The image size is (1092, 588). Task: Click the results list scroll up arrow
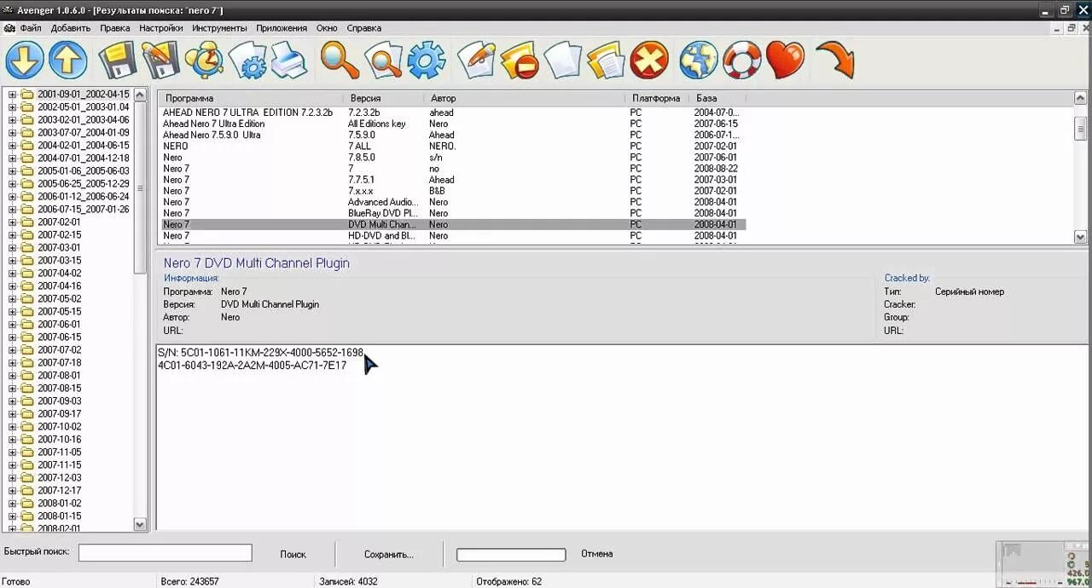[1080, 98]
